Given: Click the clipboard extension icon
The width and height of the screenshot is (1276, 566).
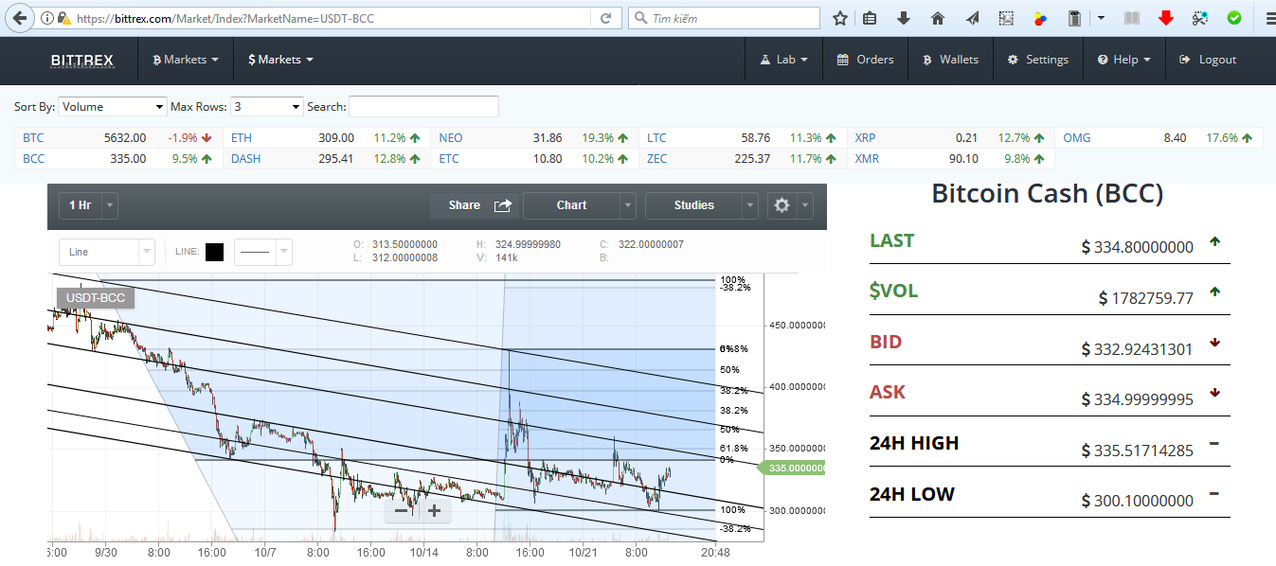Looking at the screenshot, I should (x=1074, y=18).
